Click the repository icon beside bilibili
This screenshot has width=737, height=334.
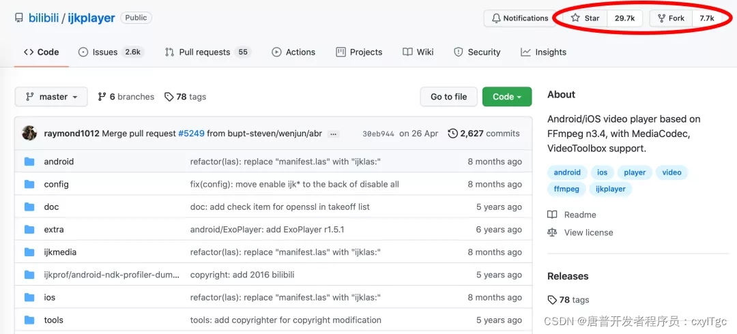coord(19,18)
